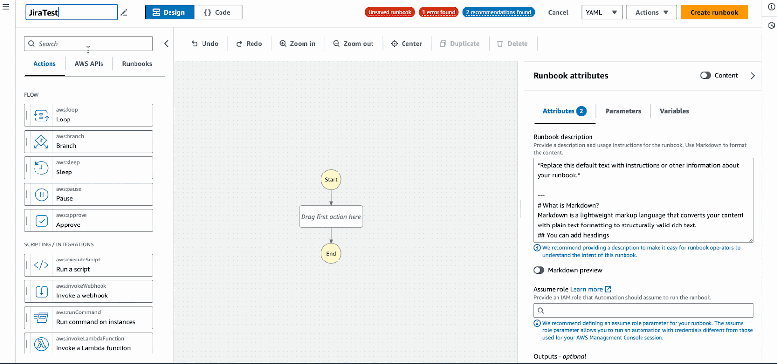
Task: Toggle the Content switch
Action: (x=706, y=75)
